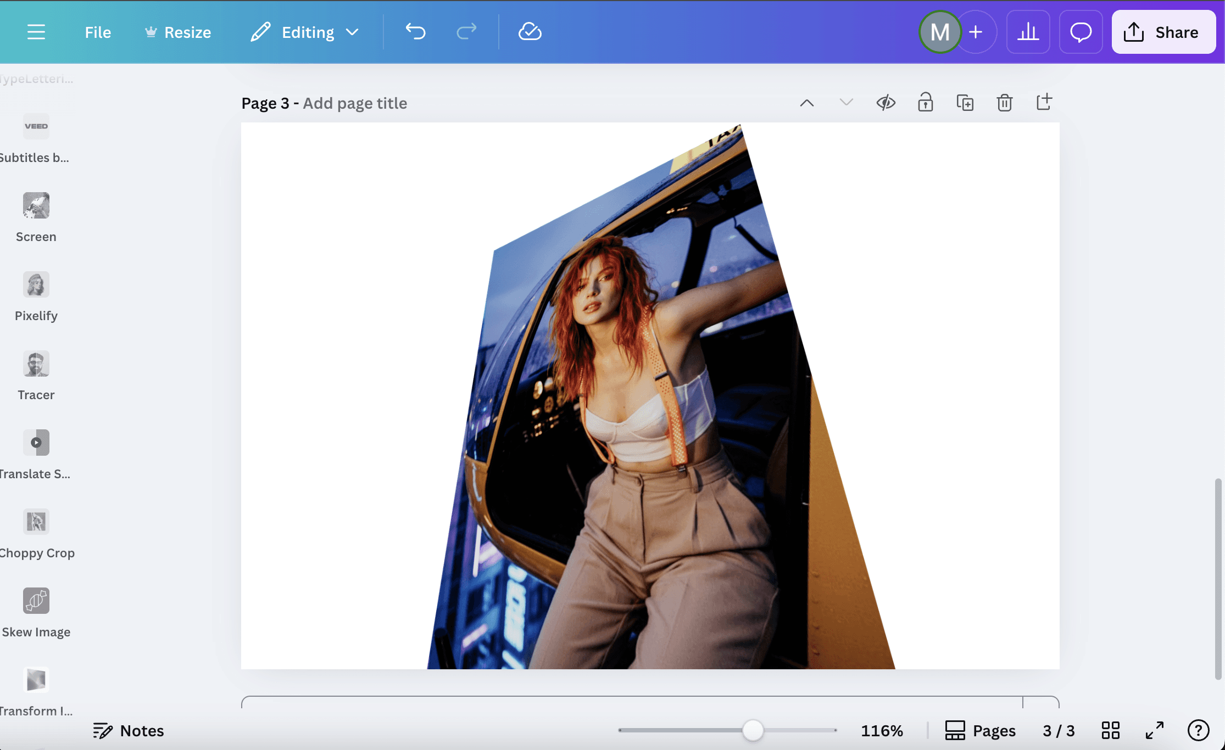Open the Resize menu
Viewport: 1225px width, 750px height.
pos(178,32)
